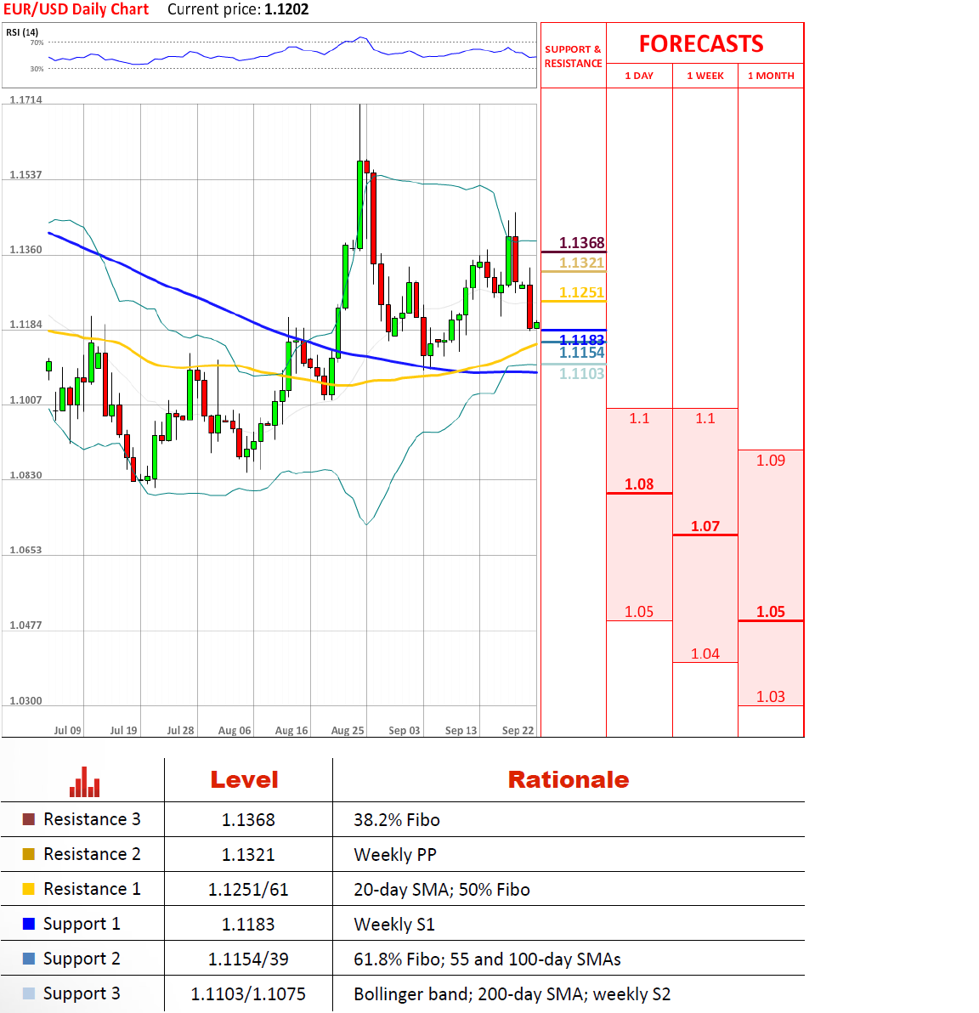Click the bold 1.05 forecast in 1 MONTH column
Screen dimensions: 979x1013
[x=771, y=612]
